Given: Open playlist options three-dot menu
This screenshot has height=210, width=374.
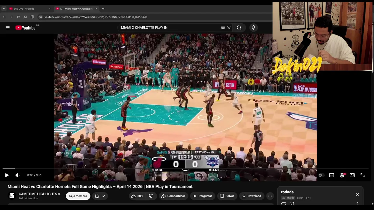Looking at the screenshot, I should (358, 204).
